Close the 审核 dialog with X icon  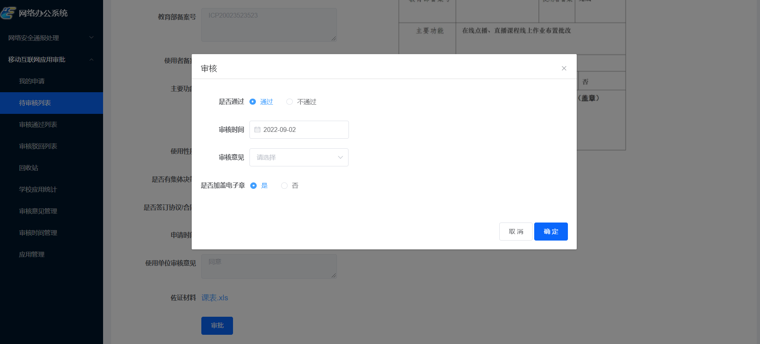pyautogui.click(x=564, y=68)
